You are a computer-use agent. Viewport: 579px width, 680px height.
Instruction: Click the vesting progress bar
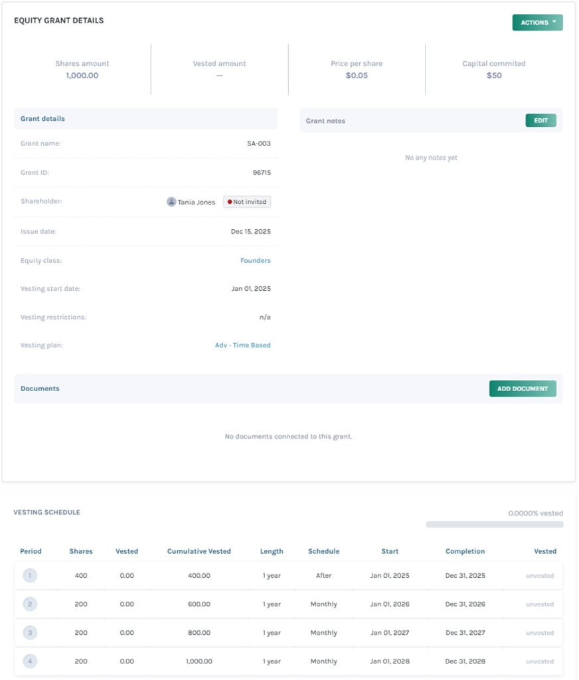(x=495, y=525)
